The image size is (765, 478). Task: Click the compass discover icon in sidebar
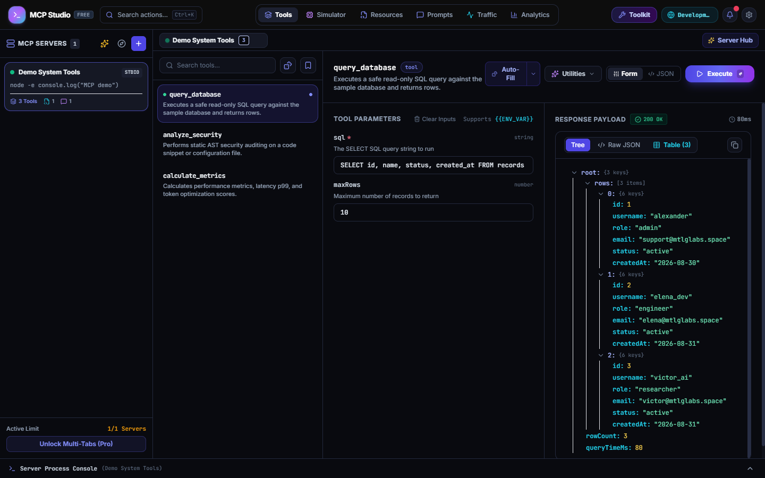122,44
